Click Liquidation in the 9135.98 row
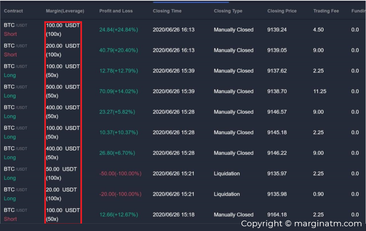366x231 pixels. (227, 194)
